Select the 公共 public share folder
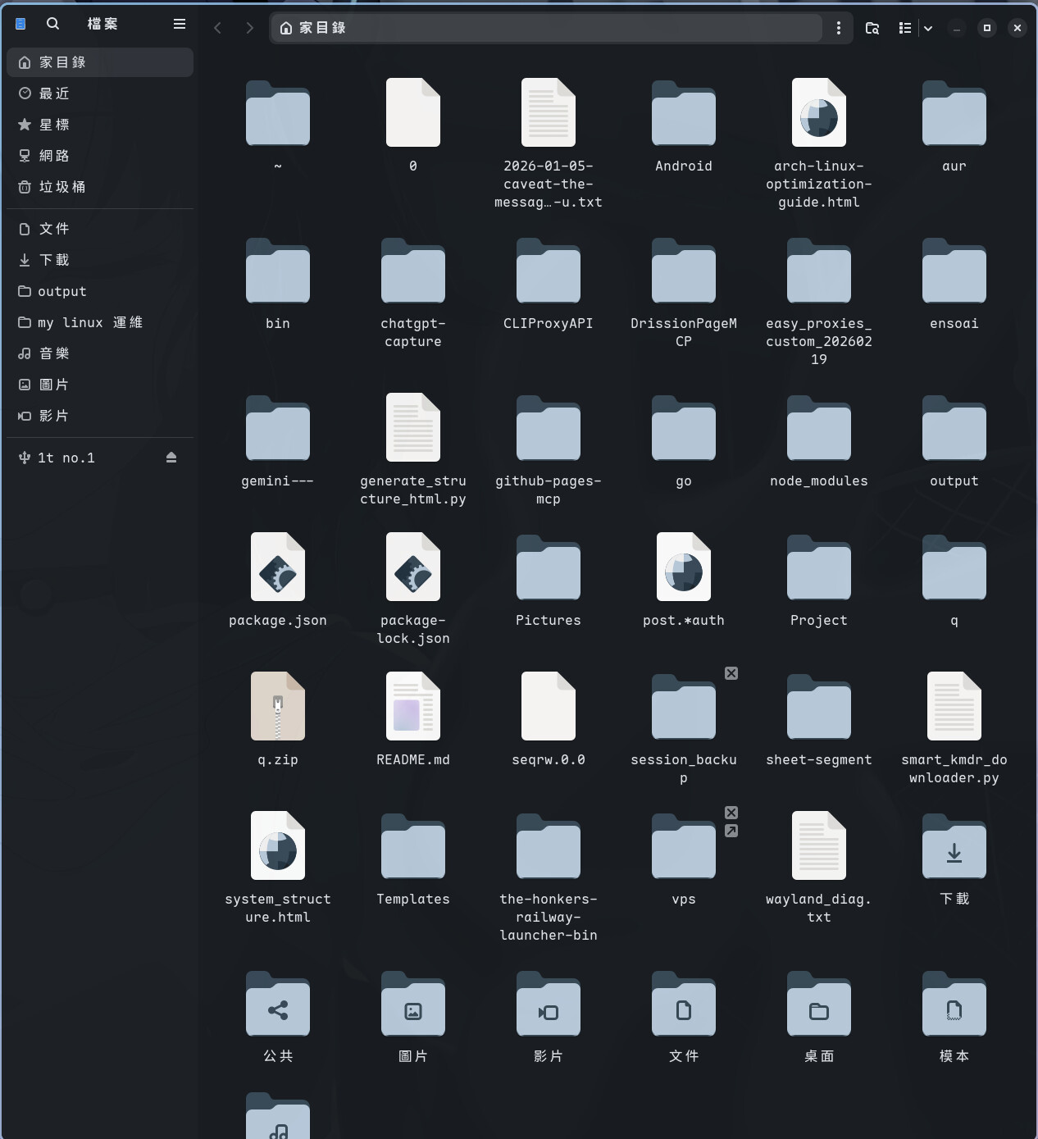This screenshot has height=1139, width=1038. click(x=278, y=1004)
